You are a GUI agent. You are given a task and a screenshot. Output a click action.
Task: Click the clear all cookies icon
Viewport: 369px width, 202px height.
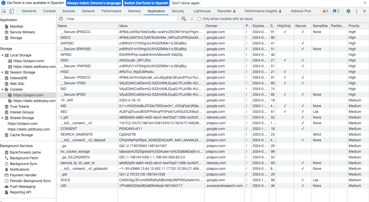pos(184,19)
